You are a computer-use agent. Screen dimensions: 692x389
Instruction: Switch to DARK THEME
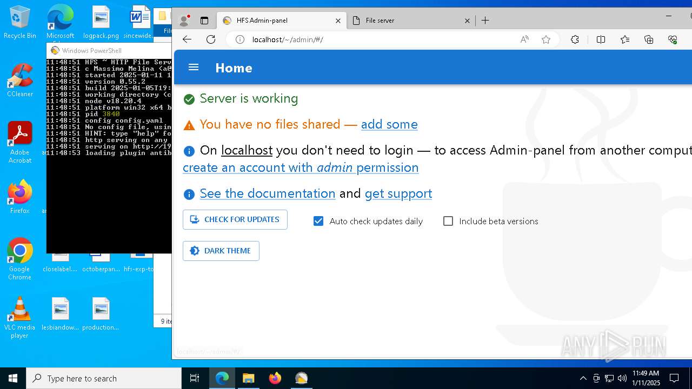pyautogui.click(x=221, y=251)
